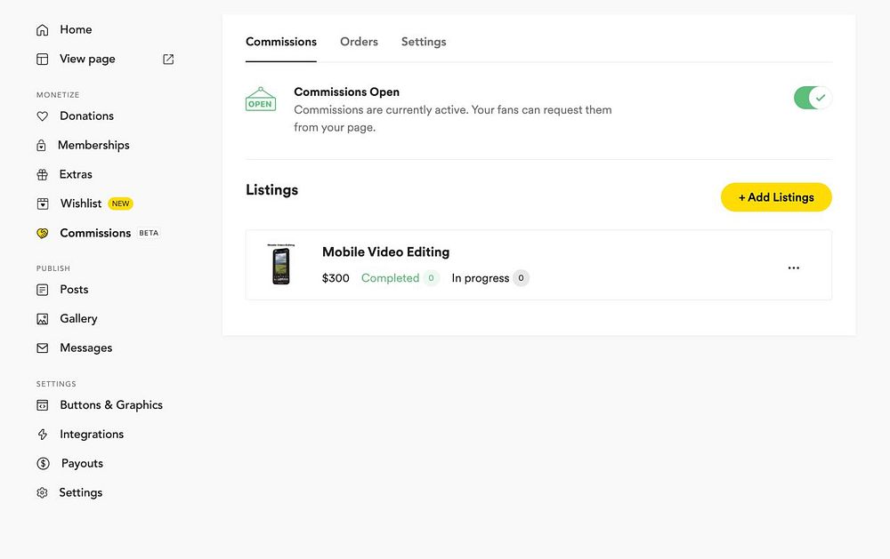Image resolution: width=890 pixels, height=559 pixels.
Task: Click the Gallery image icon
Action: (x=43, y=319)
